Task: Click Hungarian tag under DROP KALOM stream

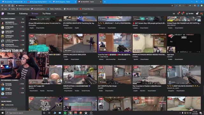Action: point(171,91)
